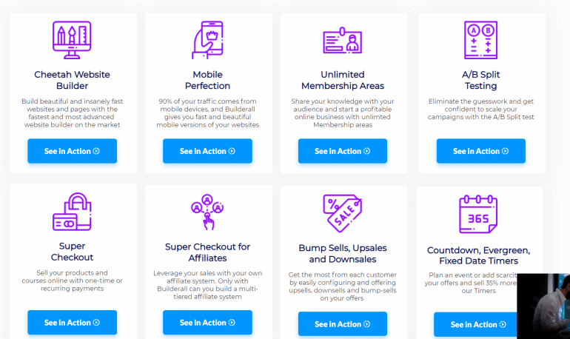Click the Cheetah Website Builder design tools icon
570x339 pixels.
click(x=73, y=36)
